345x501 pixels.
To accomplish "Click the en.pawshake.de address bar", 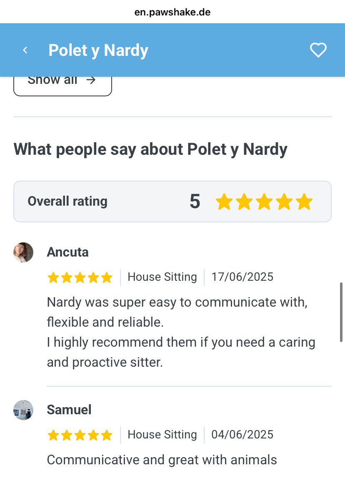I will [x=172, y=12].
